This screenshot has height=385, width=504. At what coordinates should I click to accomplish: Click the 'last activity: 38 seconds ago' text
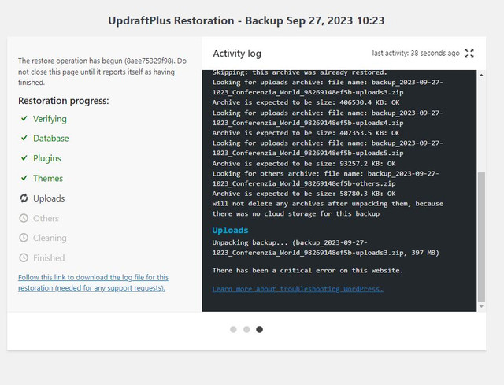pyautogui.click(x=416, y=53)
